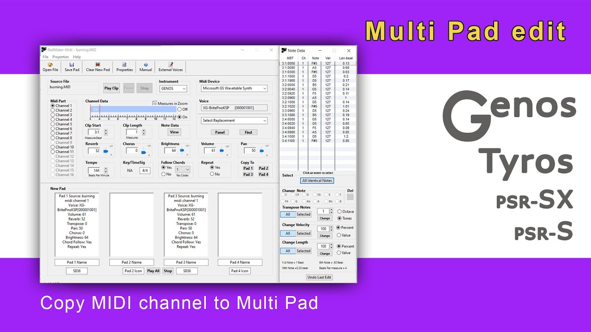Screen dimensions: 591x332
Task: Open the Midi Device dropdown
Action: pos(235,88)
